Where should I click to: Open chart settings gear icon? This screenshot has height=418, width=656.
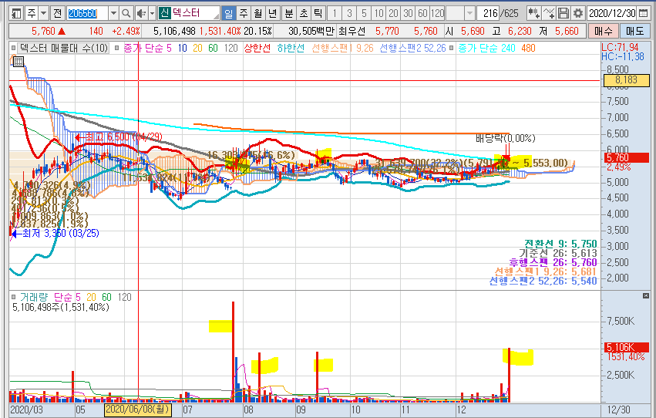tap(578, 13)
